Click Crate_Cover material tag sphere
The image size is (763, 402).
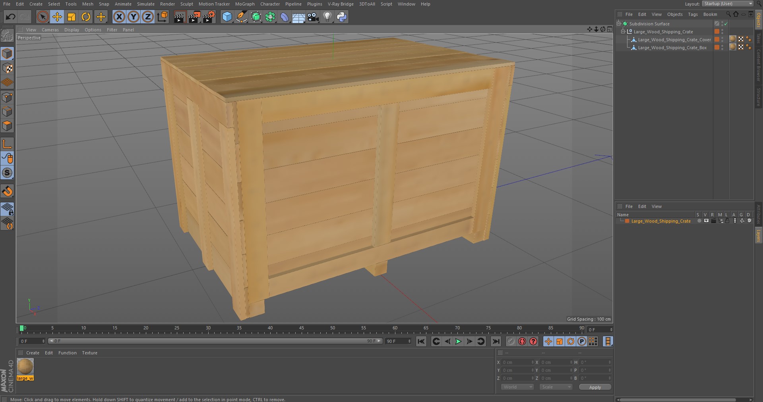733,39
